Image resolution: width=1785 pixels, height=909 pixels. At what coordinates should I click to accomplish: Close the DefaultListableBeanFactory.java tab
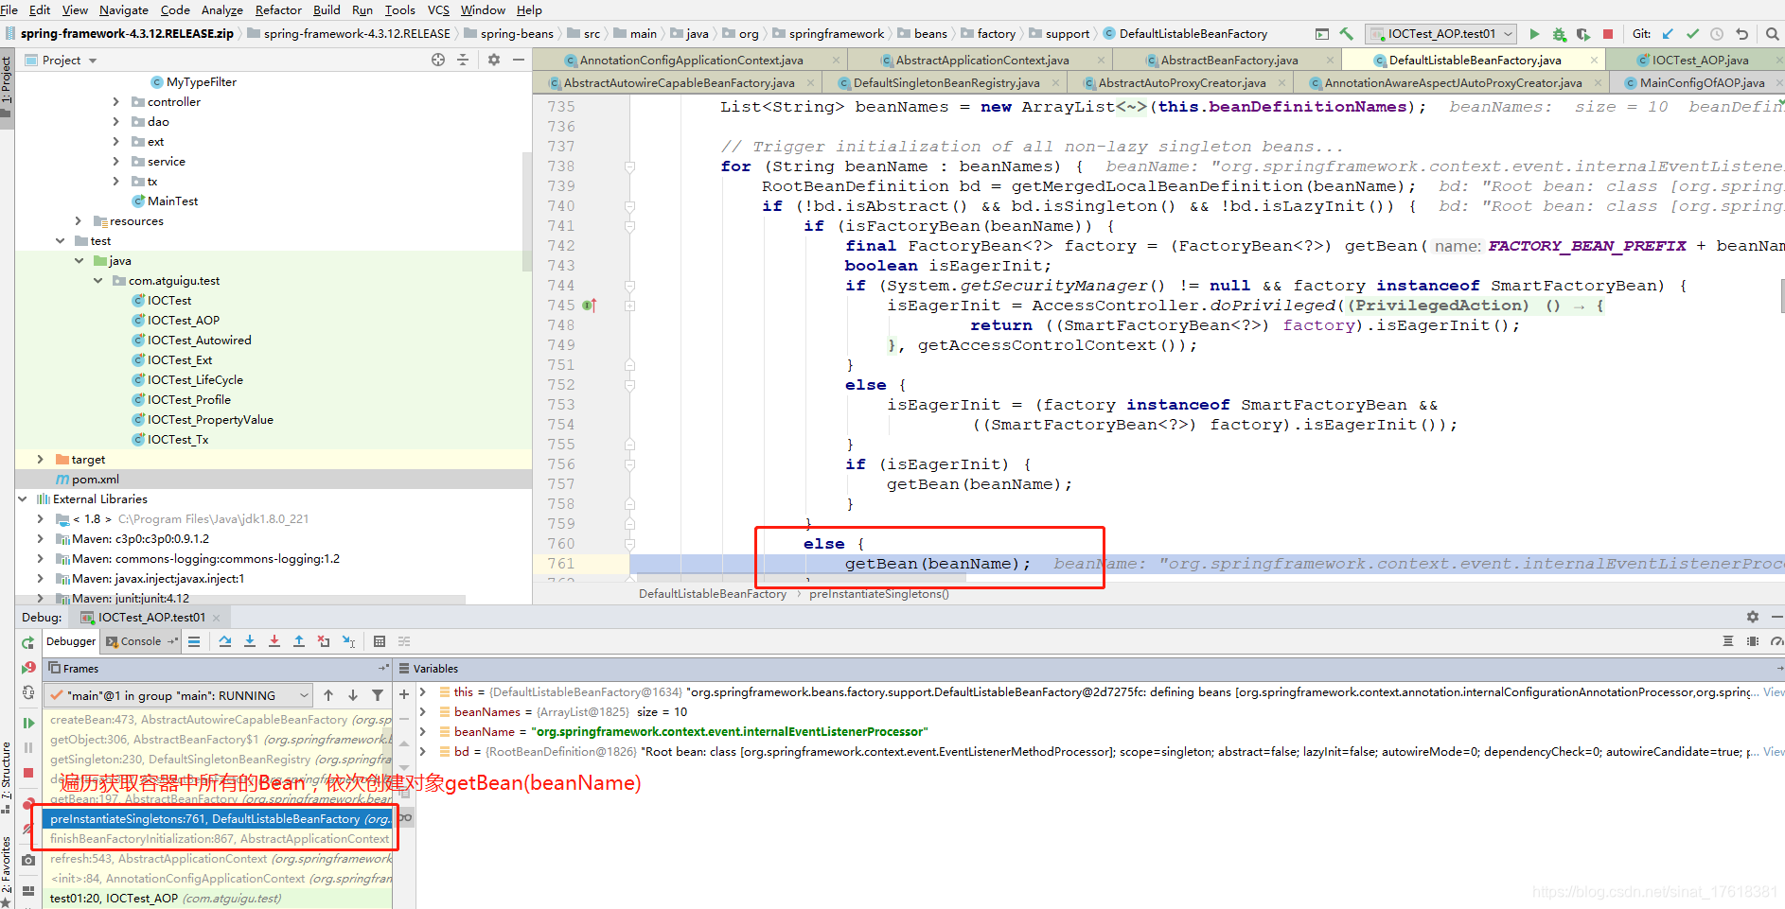pyautogui.click(x=1594, y=61)
